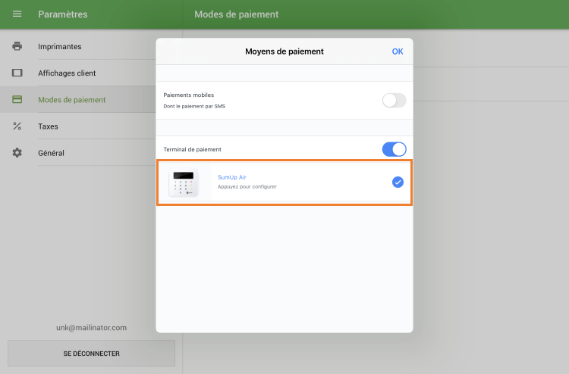This screenshot has height=374, width=569.
Task: Open the hamburger menu icon
Action: tap(17, 14)
